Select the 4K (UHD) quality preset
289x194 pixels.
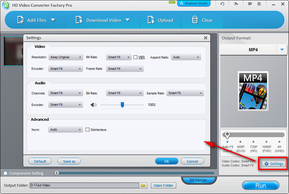click(x=279, y=147)
